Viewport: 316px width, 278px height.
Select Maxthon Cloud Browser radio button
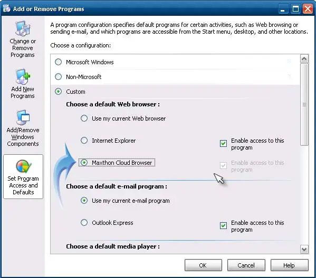click(x=84, y=162)
